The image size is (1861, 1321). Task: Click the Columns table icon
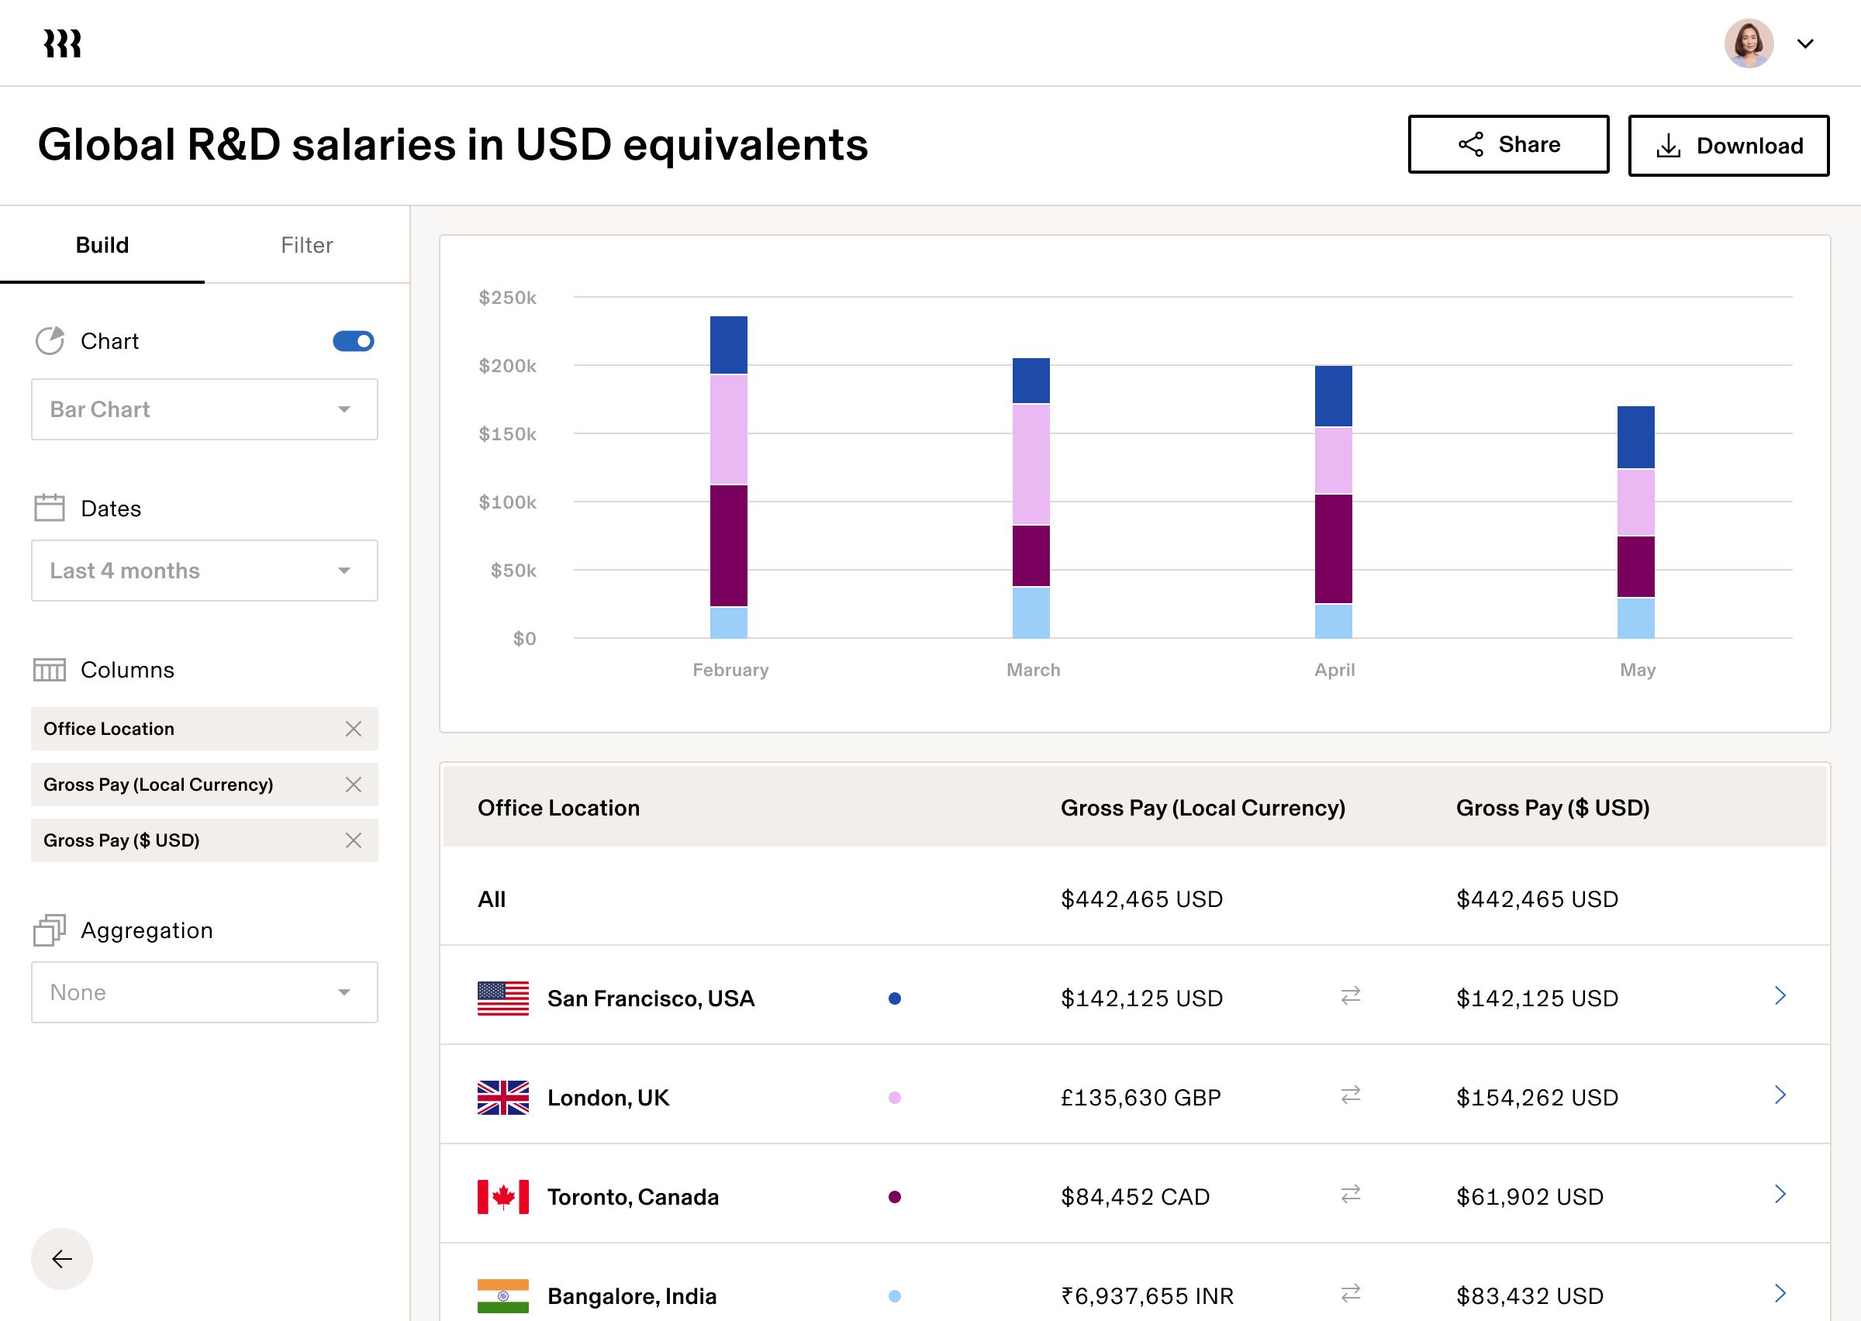[x=49, y=670]
